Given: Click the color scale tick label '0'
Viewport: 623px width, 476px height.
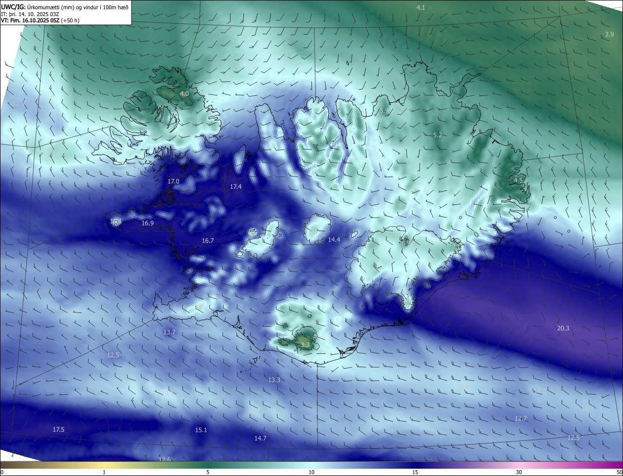Looking at the screenshot, I should [1, 472].
